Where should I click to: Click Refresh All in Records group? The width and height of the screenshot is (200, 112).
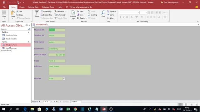coord(73,15)
